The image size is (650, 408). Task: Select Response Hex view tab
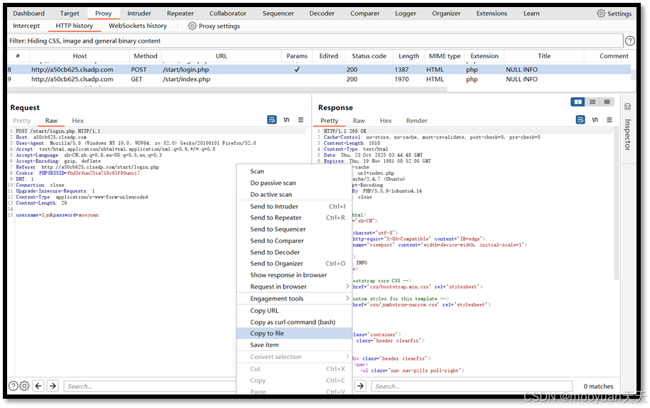(x=386, y=121)
